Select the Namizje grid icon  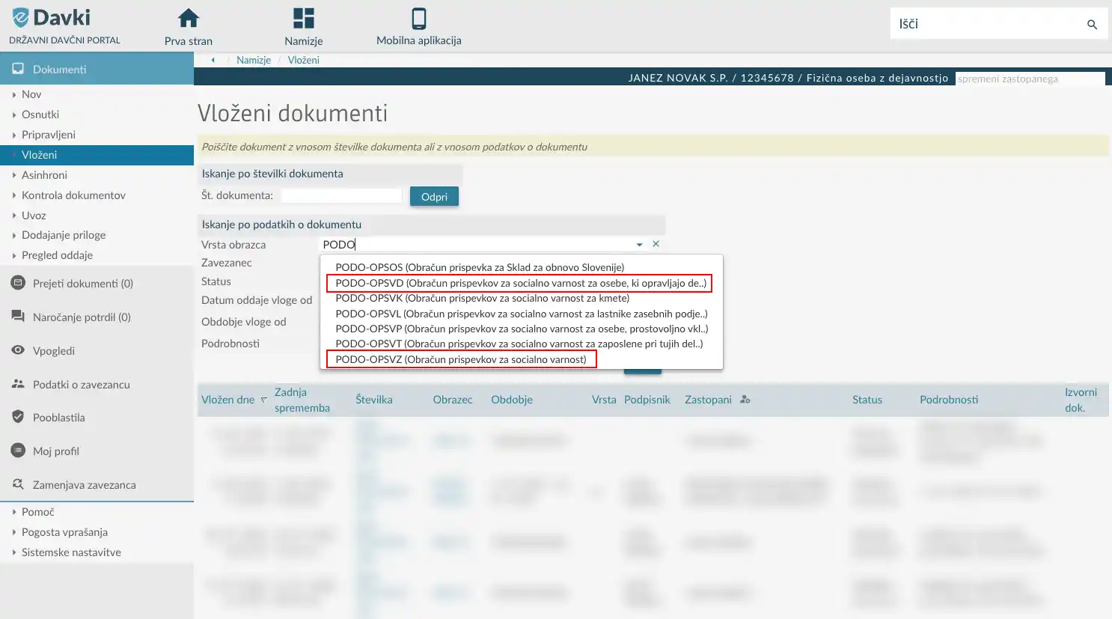coord(302,16)
